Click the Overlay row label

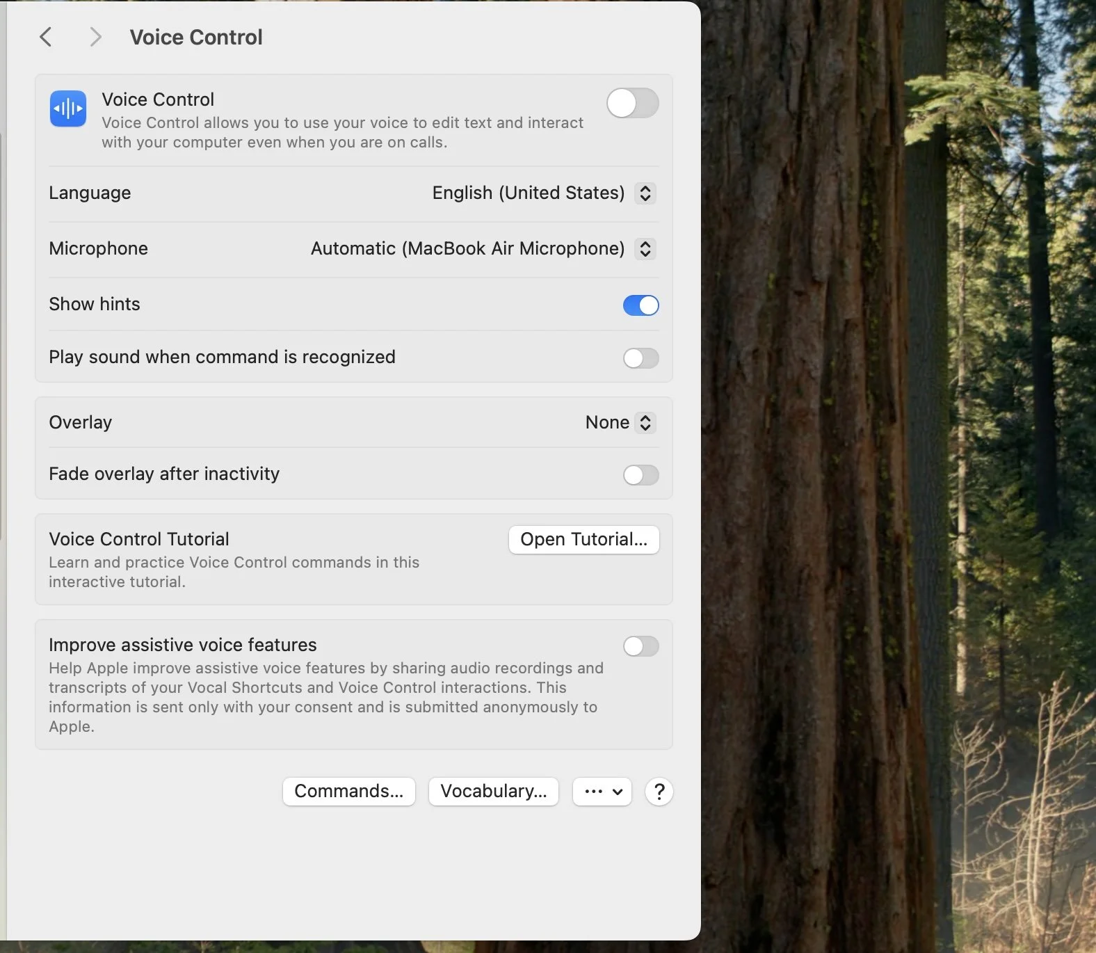tap(80, 422)
